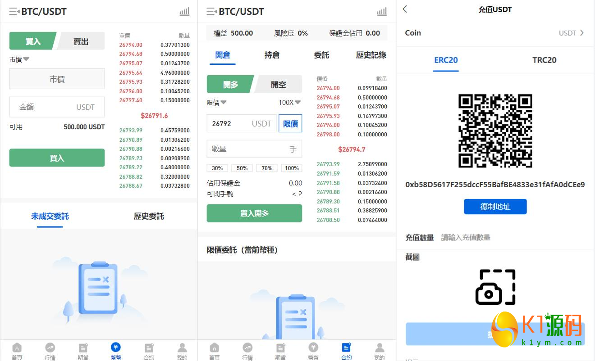This screenshot has height=361, width=595.
Task: Tap the screenshot upload camera icon
Action: point(495,287)
